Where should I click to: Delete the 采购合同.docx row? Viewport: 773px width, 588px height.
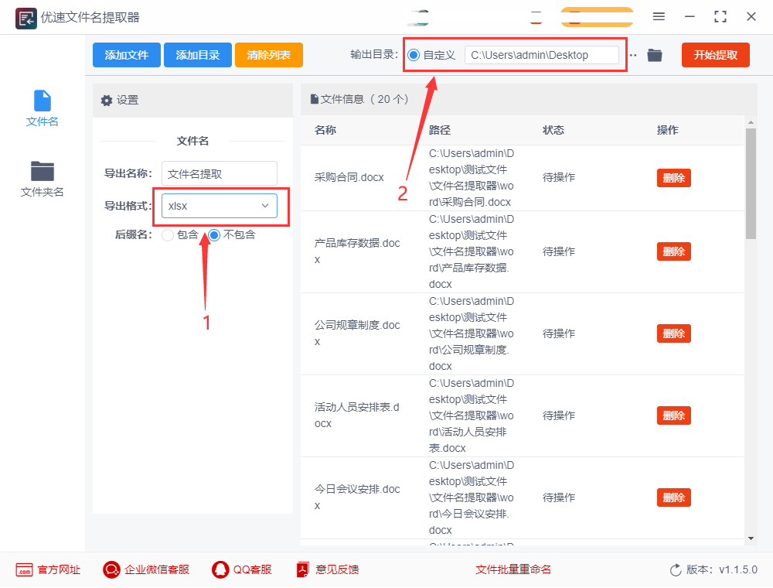(x=673, y=178)
